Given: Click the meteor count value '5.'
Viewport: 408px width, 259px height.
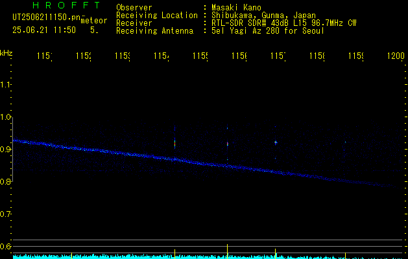Looking at the screenshot, I should click(94, 30).
